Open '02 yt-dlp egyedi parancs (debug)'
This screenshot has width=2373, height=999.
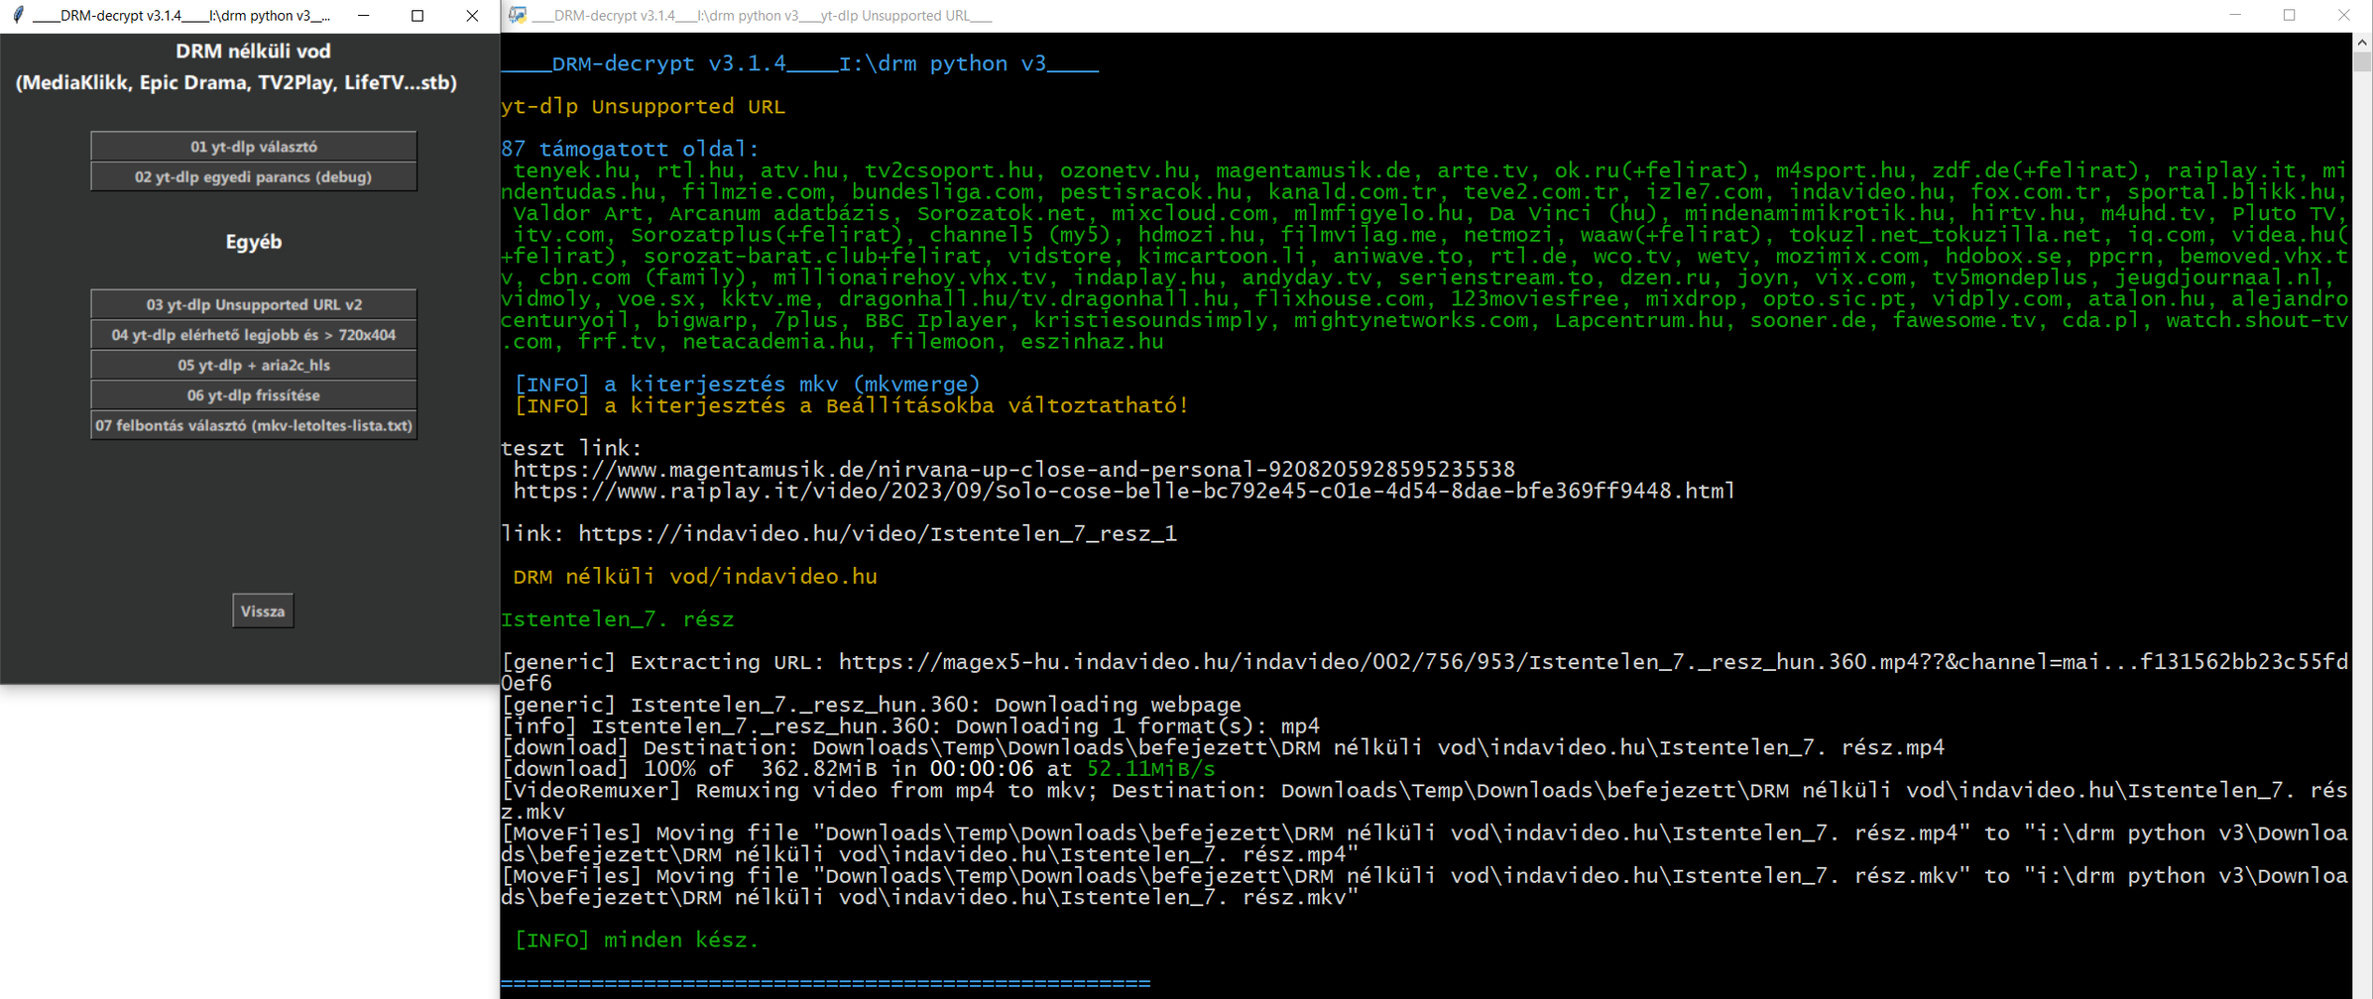coord(253,176)
